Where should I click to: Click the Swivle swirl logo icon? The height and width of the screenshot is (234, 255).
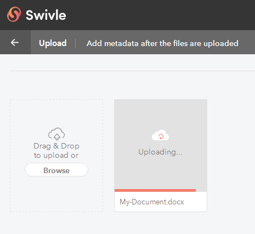coord(14,14)
